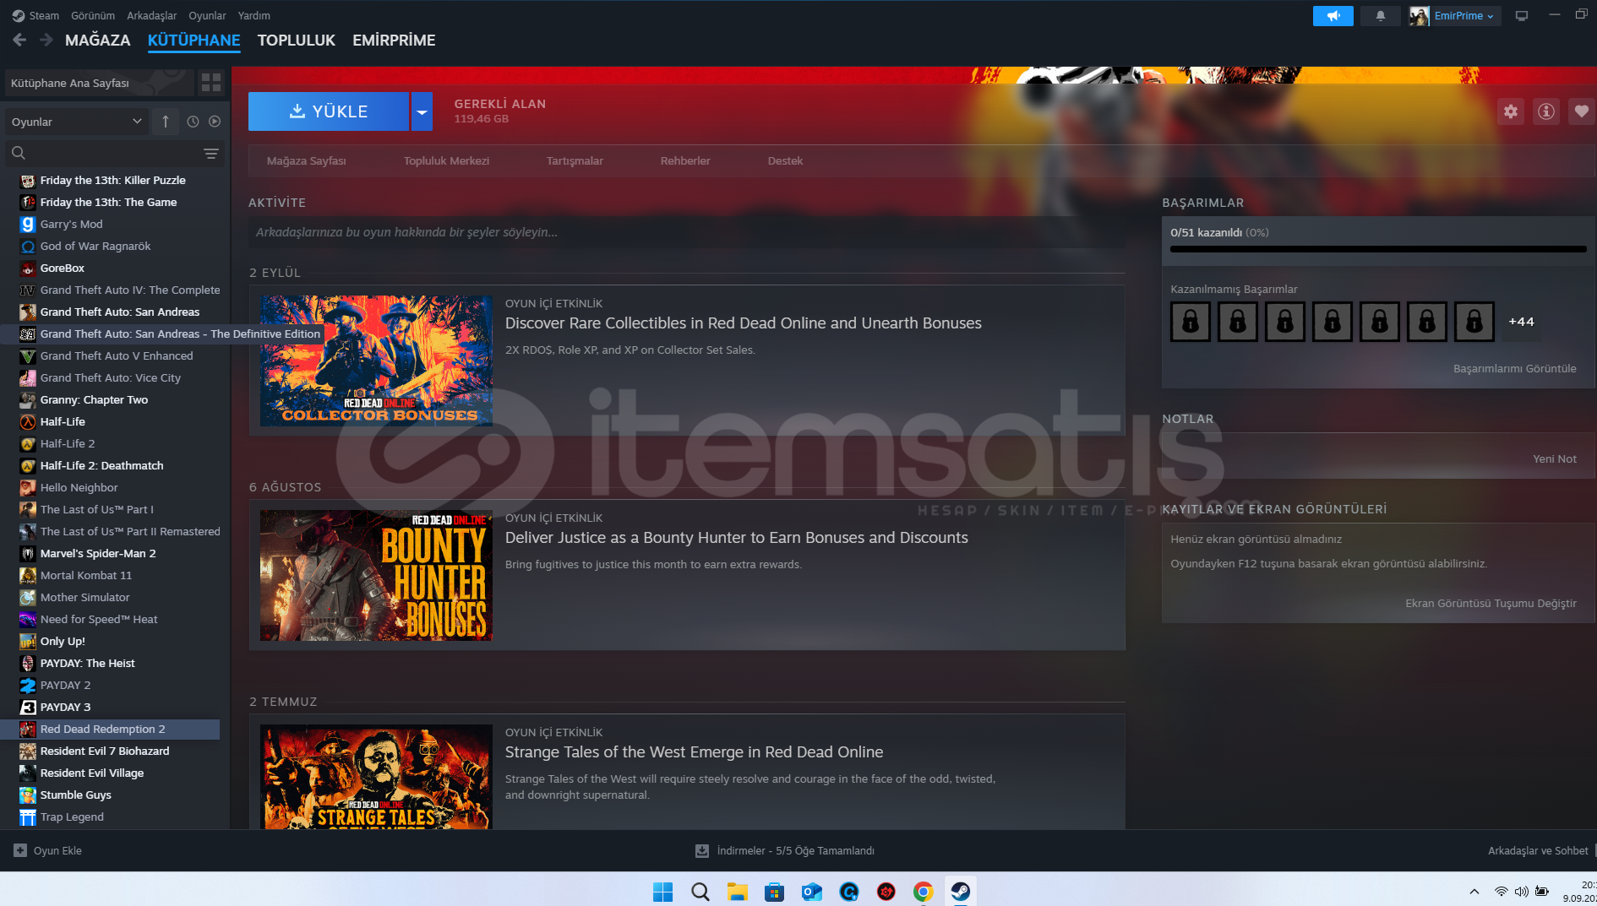
Task: Open Arkadaşlar ve Sohbet
Action: [1538, 850]
